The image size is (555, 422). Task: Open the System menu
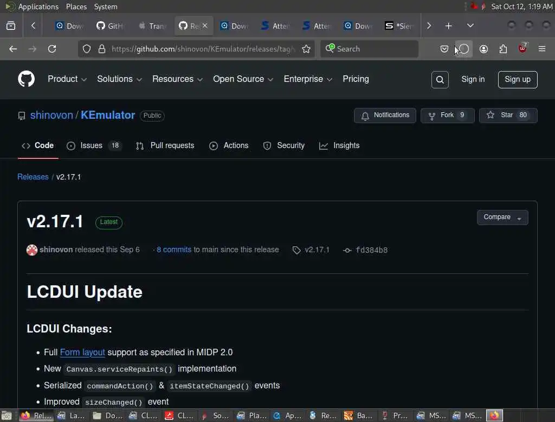(x=106, y=7)
